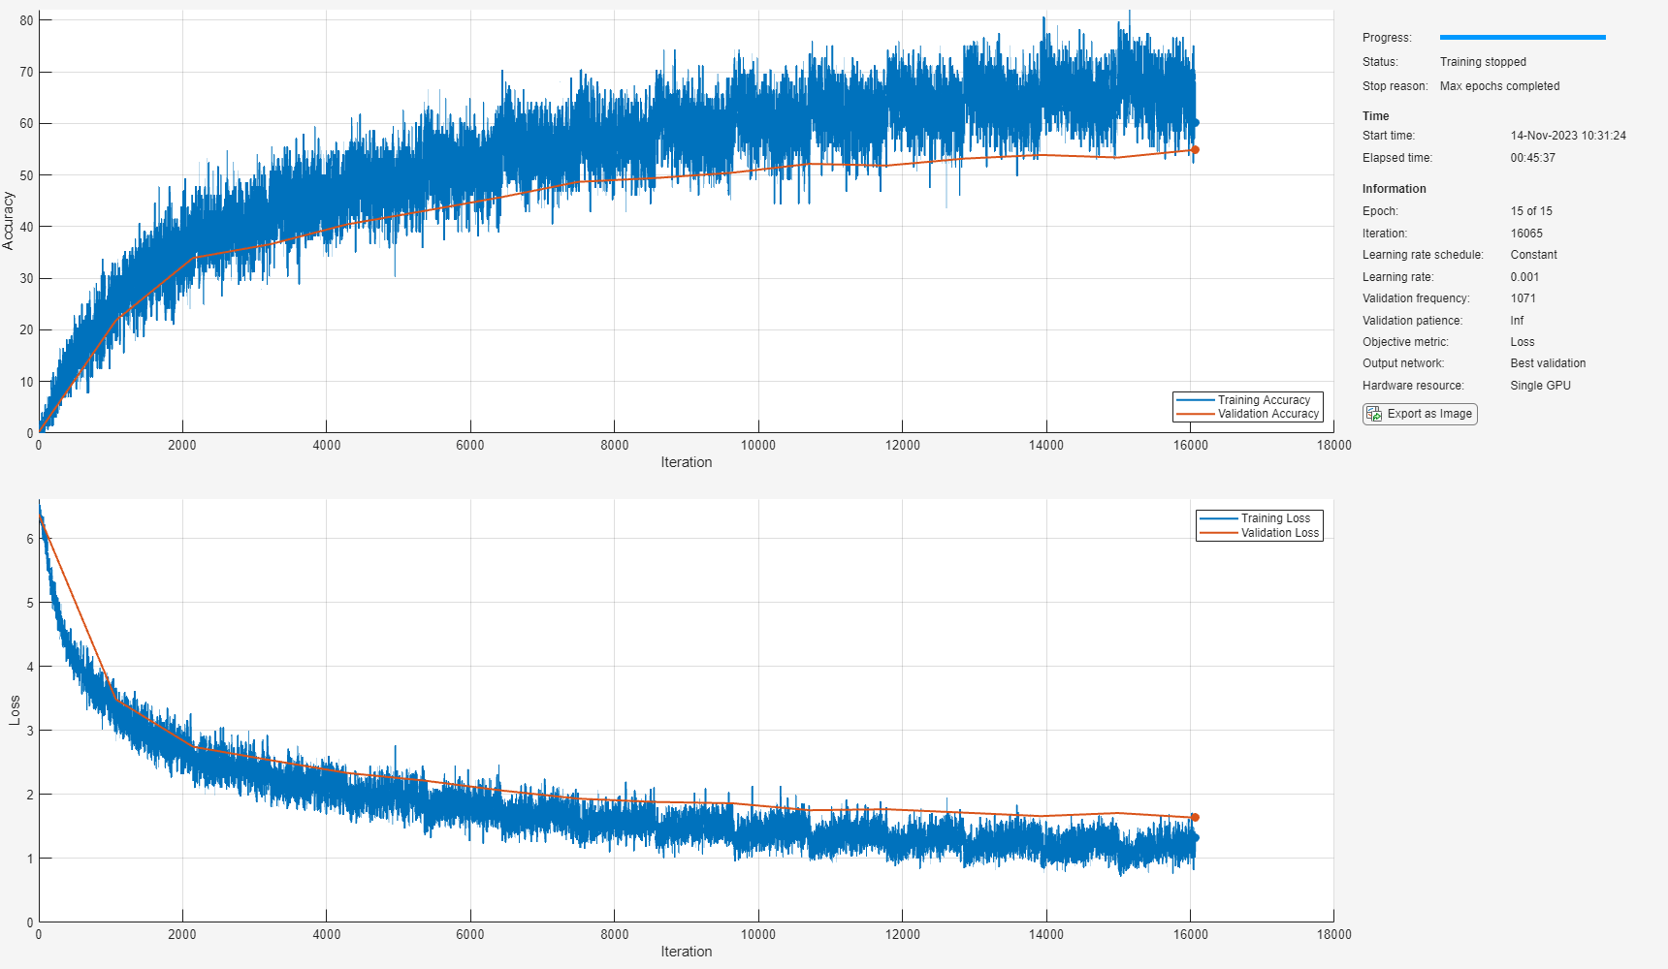Click Iteration label under loss plot
The image size is (1668, 969).
pyautogui.click(x=687, y=952)
